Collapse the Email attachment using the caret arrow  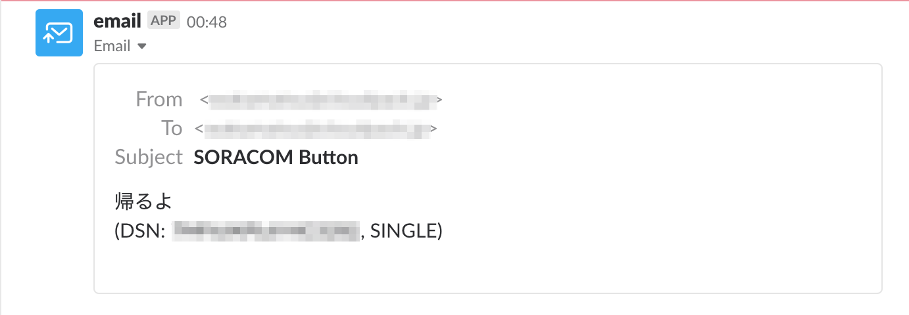(141, 47)
